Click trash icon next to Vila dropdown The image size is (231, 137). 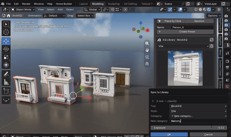pos(212,46)
